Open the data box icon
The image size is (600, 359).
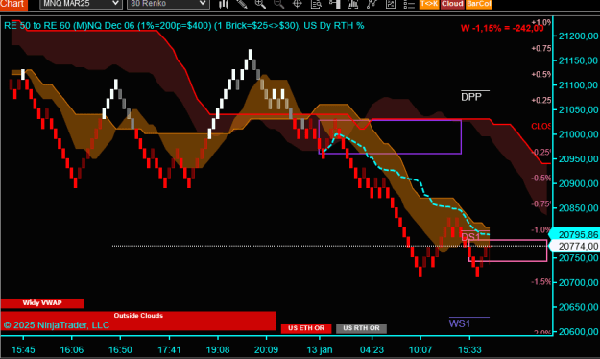tap(316, 4)
